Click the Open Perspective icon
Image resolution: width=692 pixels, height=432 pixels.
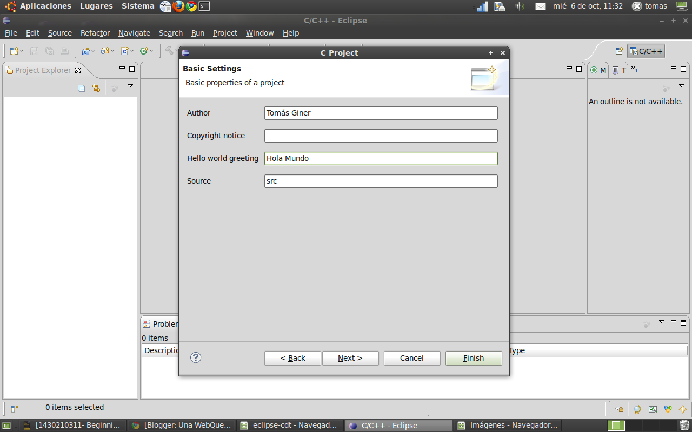618,51
